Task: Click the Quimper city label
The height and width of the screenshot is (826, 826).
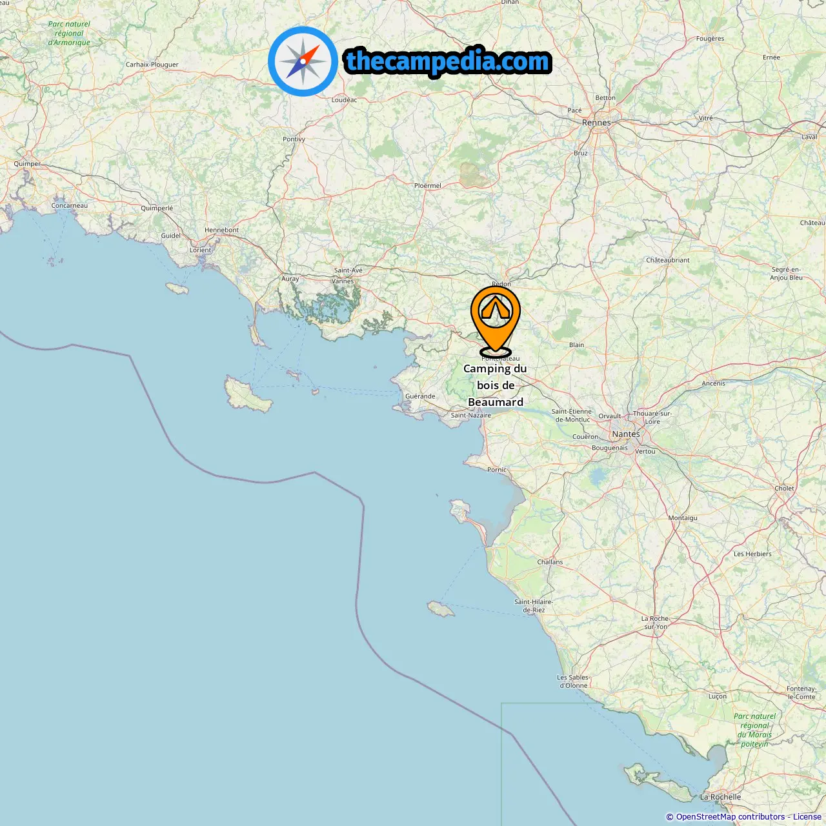Action: click(27, 164)
